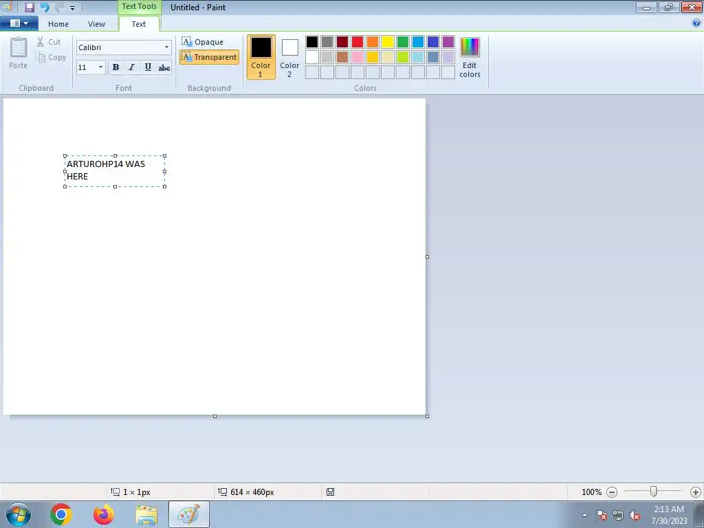This screenshot has width=704, height=528.
Task: Pick the indigo color swatch
Action: tap(433, 42)
